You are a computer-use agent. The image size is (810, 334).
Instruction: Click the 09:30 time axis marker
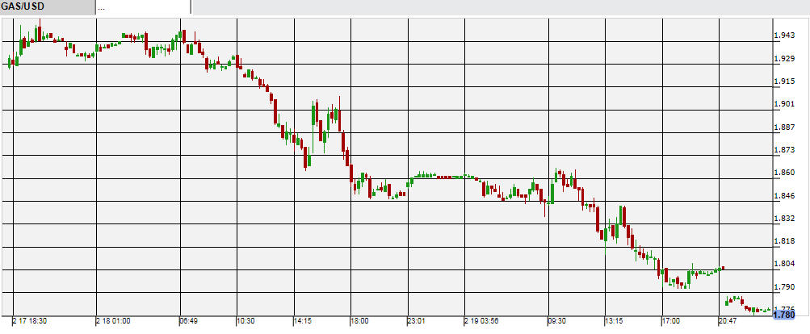[x=559, y=320]
